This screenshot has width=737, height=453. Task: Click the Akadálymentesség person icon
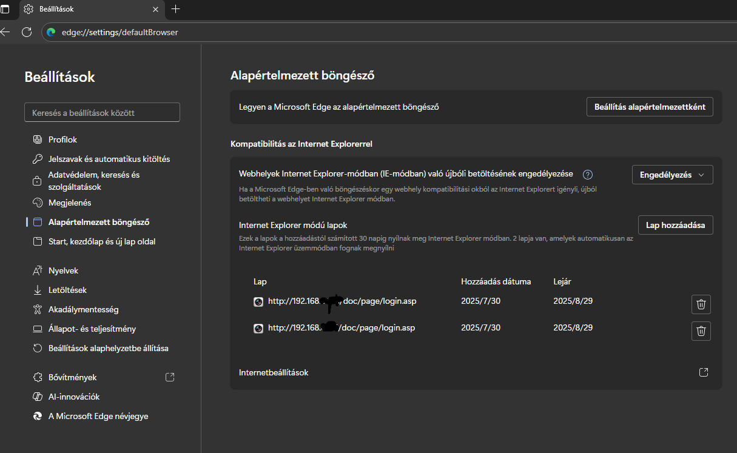38,309
